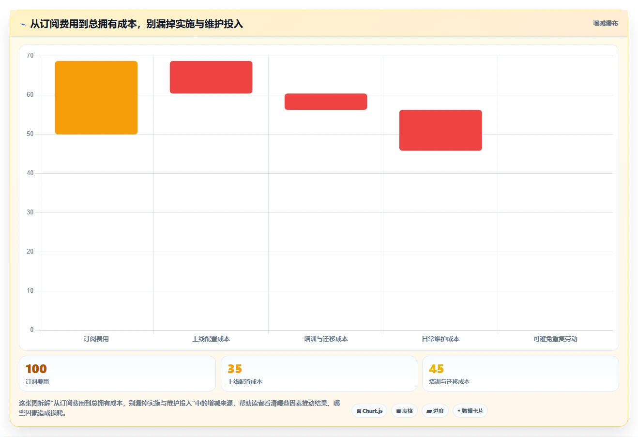The width and height of the screenshot is (638, 437).
Task: Click the lightning icon beside the title
Action: (23, 24)
